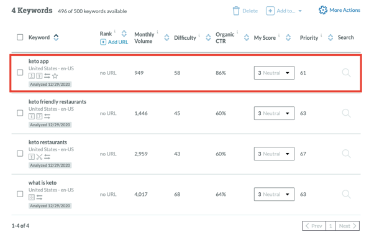Click monthly volume value 949
This screenshot has width=374, height=237.
coord(139,73)
